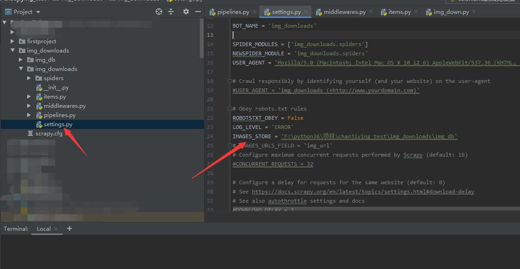Screen dimensions: 520x269
Task: Select firstproject folder in tree
Action: [41, 41]
